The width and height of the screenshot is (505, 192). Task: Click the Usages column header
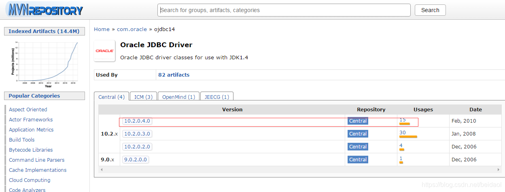click(423, 109)
